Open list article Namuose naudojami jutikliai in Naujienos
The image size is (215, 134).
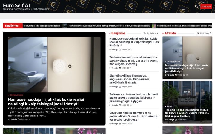(134, 42)
